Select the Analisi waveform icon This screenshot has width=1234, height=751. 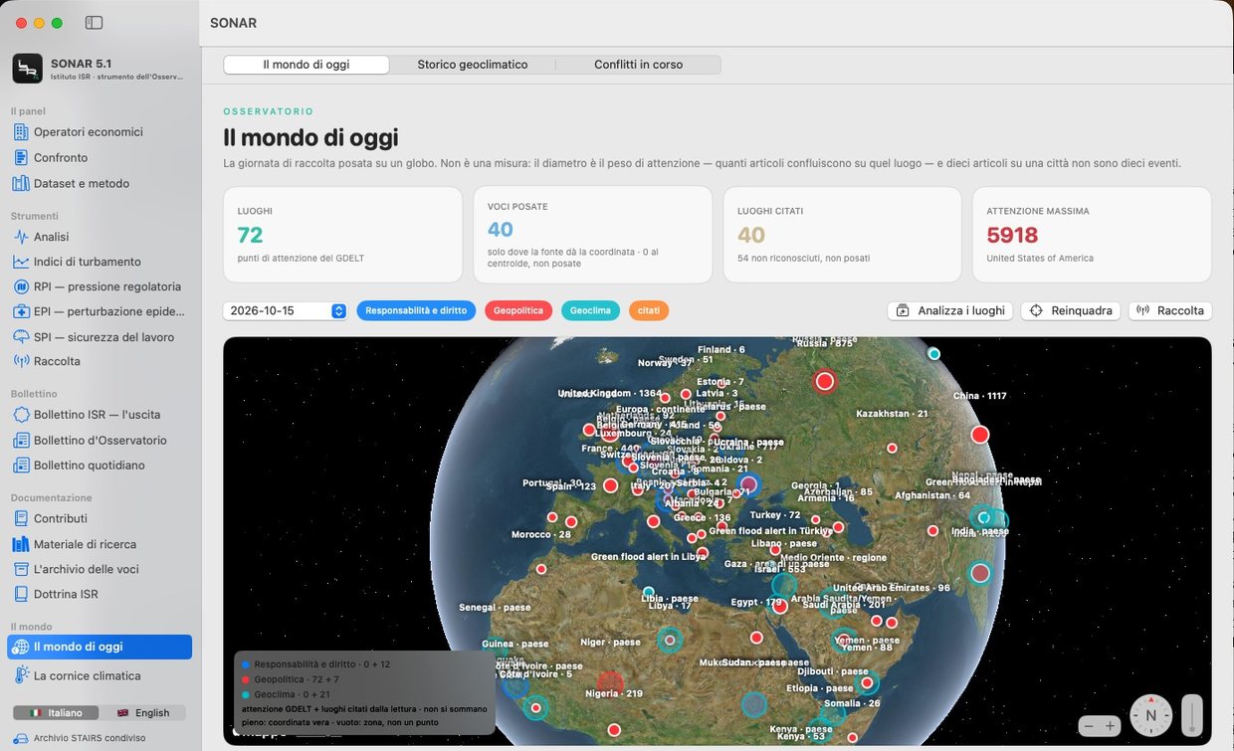(x=21, y=237)
